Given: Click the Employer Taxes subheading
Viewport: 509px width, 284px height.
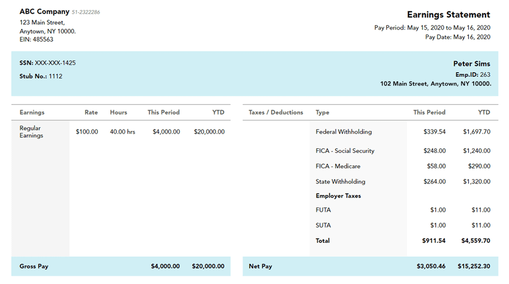Looking at the screenshot, I should click(x=338, y=196).
